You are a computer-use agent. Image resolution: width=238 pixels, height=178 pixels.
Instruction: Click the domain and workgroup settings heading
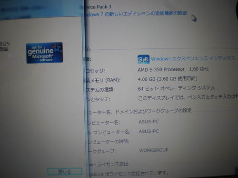point(139,111)
